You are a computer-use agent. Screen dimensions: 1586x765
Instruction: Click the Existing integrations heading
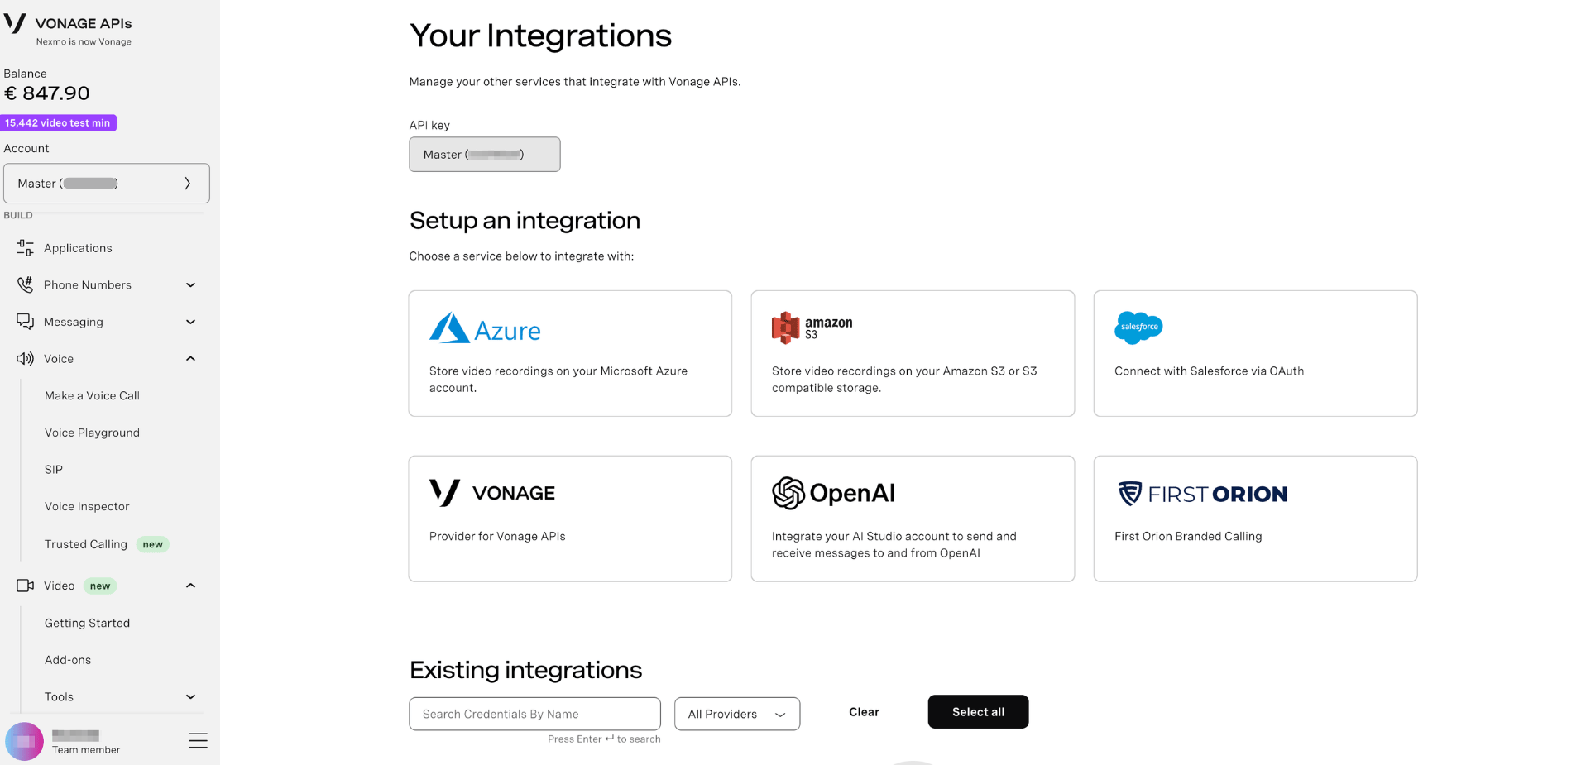click(x=525, y=670)
